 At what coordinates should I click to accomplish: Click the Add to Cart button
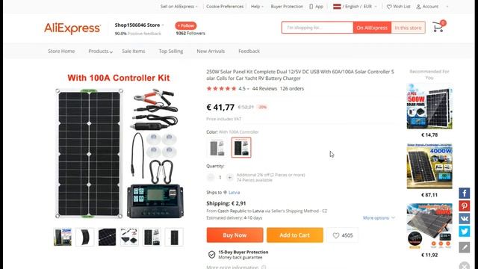[295, 235]
